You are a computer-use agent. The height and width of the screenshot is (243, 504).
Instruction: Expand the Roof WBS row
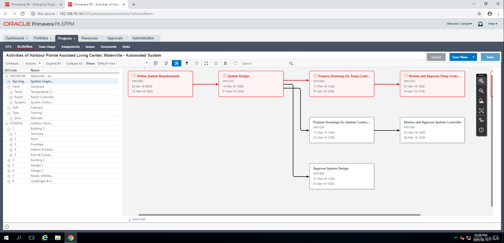(11, 139)
